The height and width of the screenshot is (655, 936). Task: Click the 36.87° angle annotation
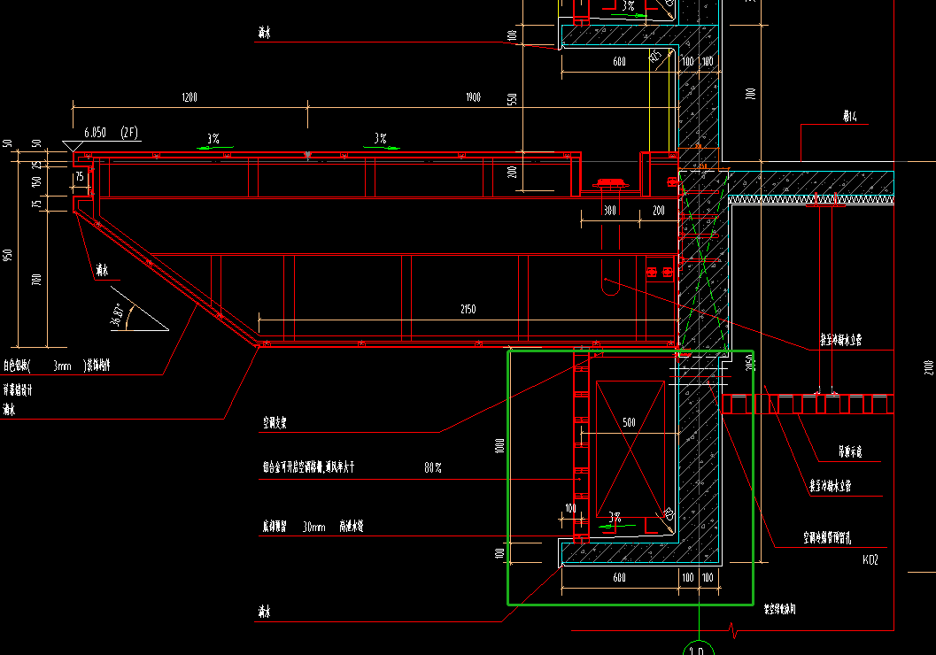coord(118,316)
